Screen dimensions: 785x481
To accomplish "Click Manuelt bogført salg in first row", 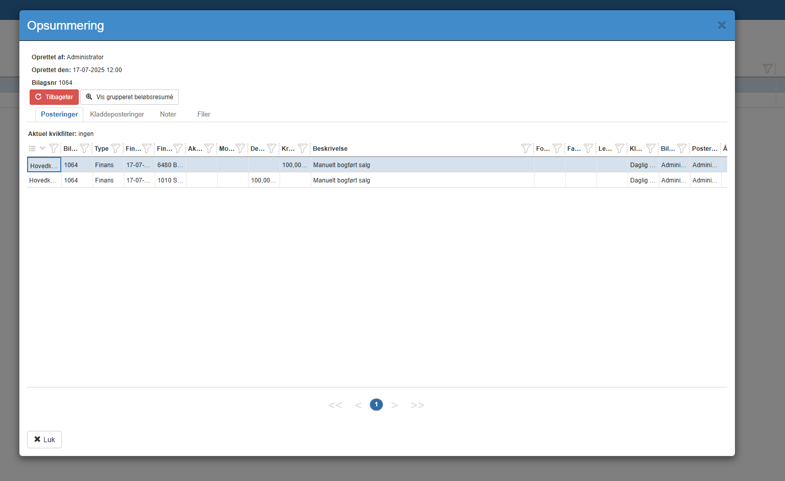I will [x=341, y=165].
